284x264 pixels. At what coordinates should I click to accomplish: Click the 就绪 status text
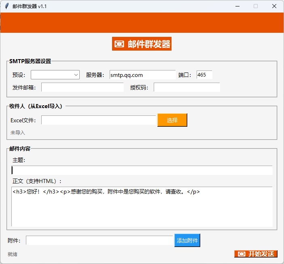coord(12,254)
